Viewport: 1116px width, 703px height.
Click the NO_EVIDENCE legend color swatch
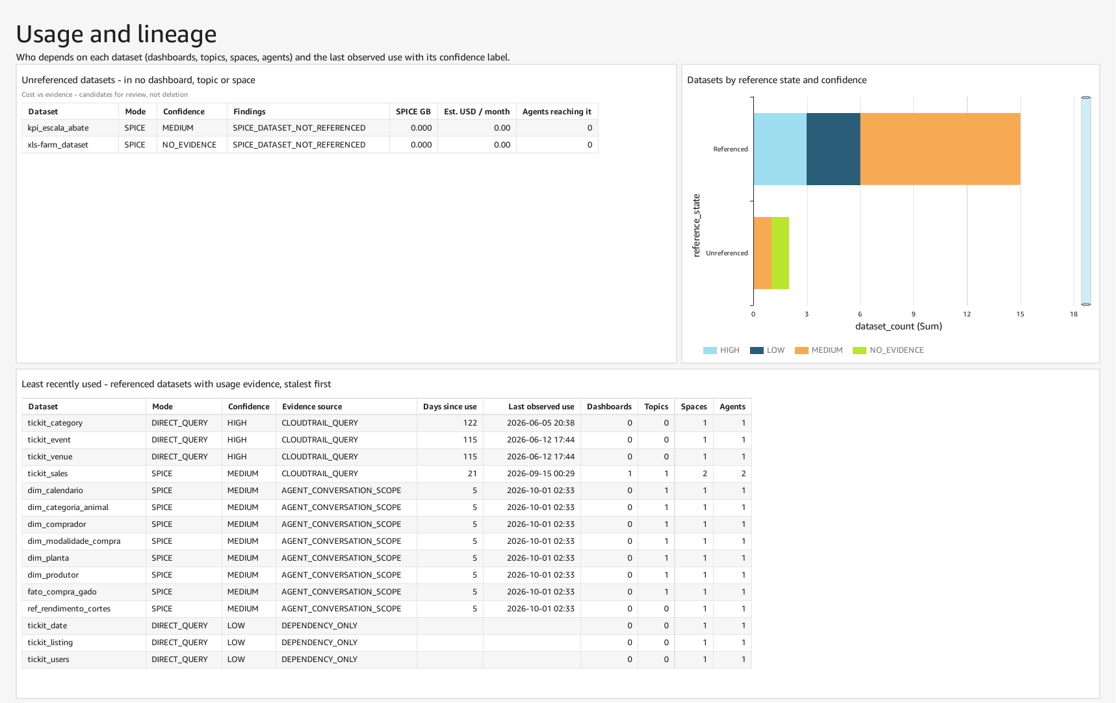[x=859, y=350]
